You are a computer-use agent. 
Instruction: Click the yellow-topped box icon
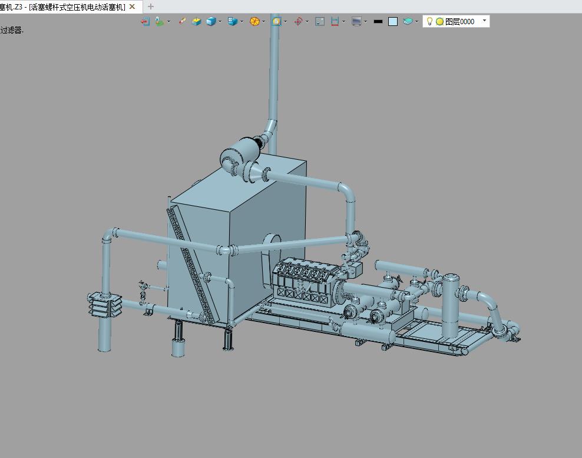pos(196,22)
